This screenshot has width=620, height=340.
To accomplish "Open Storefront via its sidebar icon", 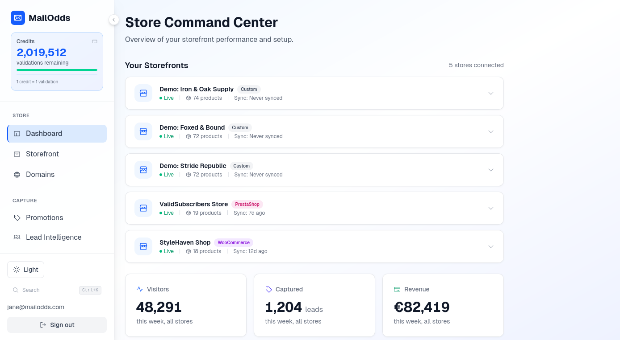I will click(x=17, y=154).
